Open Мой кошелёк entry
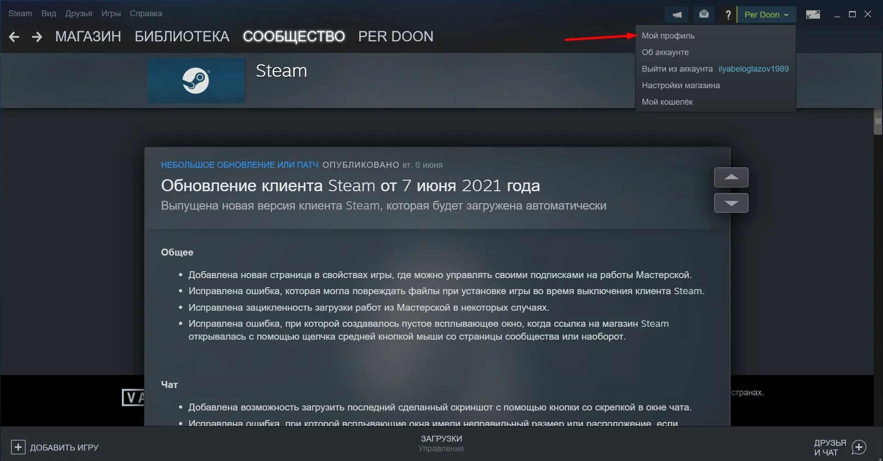 (716, 102)
